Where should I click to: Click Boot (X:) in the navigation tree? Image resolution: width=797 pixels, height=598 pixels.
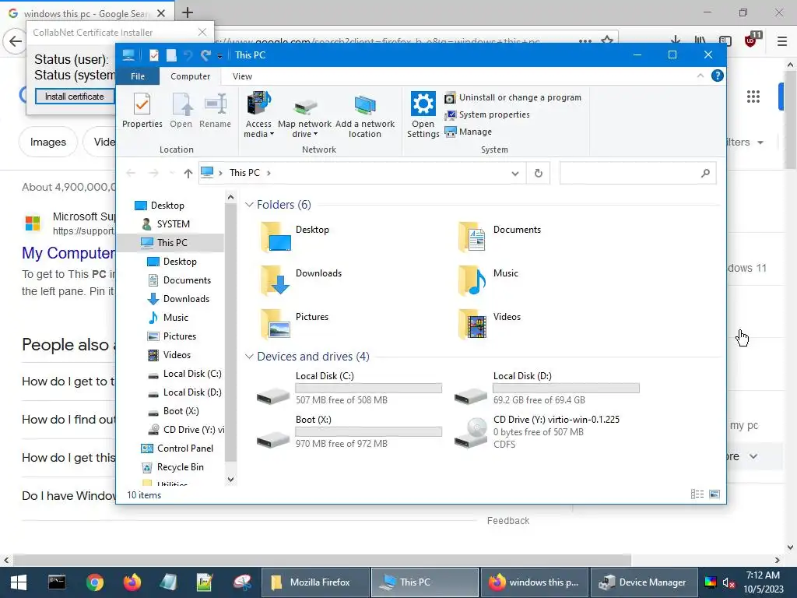(181, 411)
